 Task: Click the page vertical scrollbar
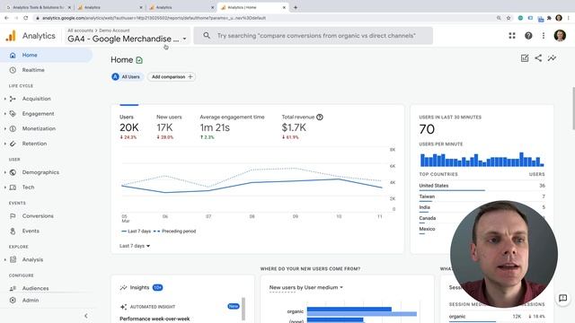pyautogui.click(x=573, y=109)
